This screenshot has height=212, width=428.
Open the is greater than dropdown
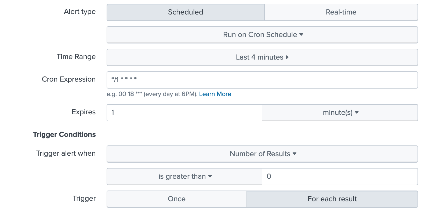pyautogui.click(x=182, y=177)
